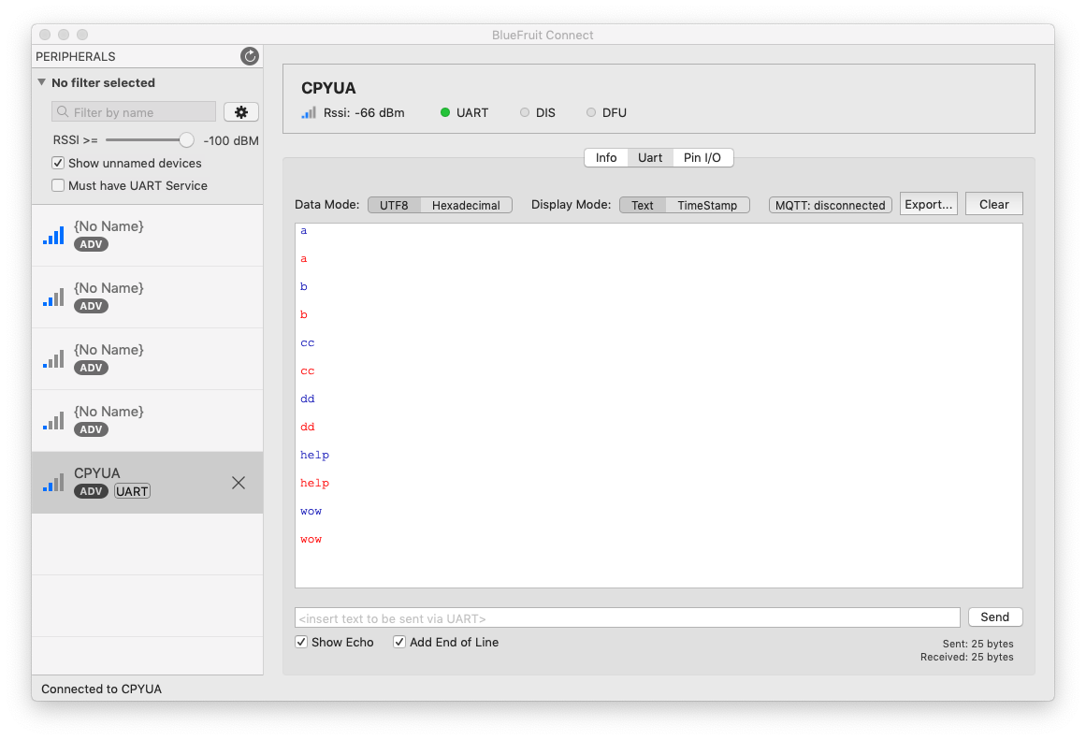Set display mode to Text
This screenshot has height=740, width=1086.
click(x=642, y=205)
